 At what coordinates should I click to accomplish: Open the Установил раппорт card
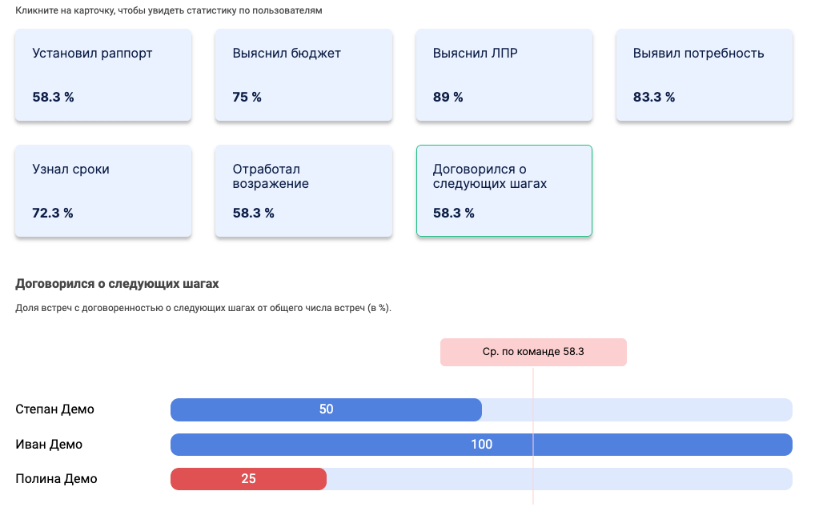click(x=103, y=75)
